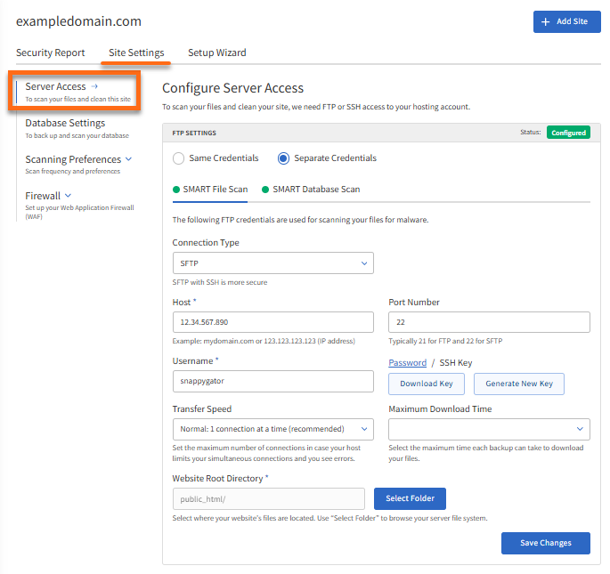Open the Connection Type SFTP dropdown
The width and height of the screenshot is (610, 574).
(273, 263)
